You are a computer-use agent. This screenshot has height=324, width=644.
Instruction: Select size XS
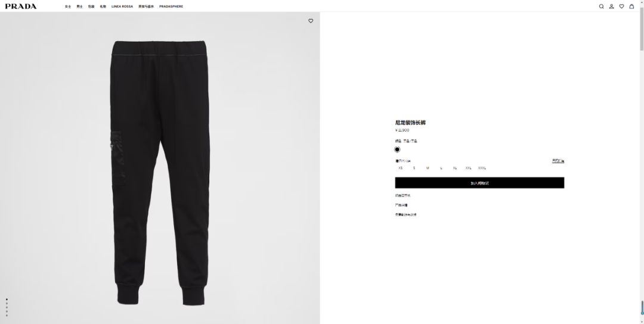click(401, 168)
